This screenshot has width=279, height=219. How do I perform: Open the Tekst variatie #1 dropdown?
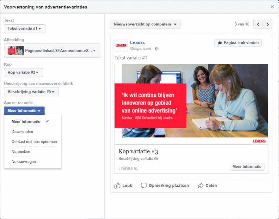[25, 29]
